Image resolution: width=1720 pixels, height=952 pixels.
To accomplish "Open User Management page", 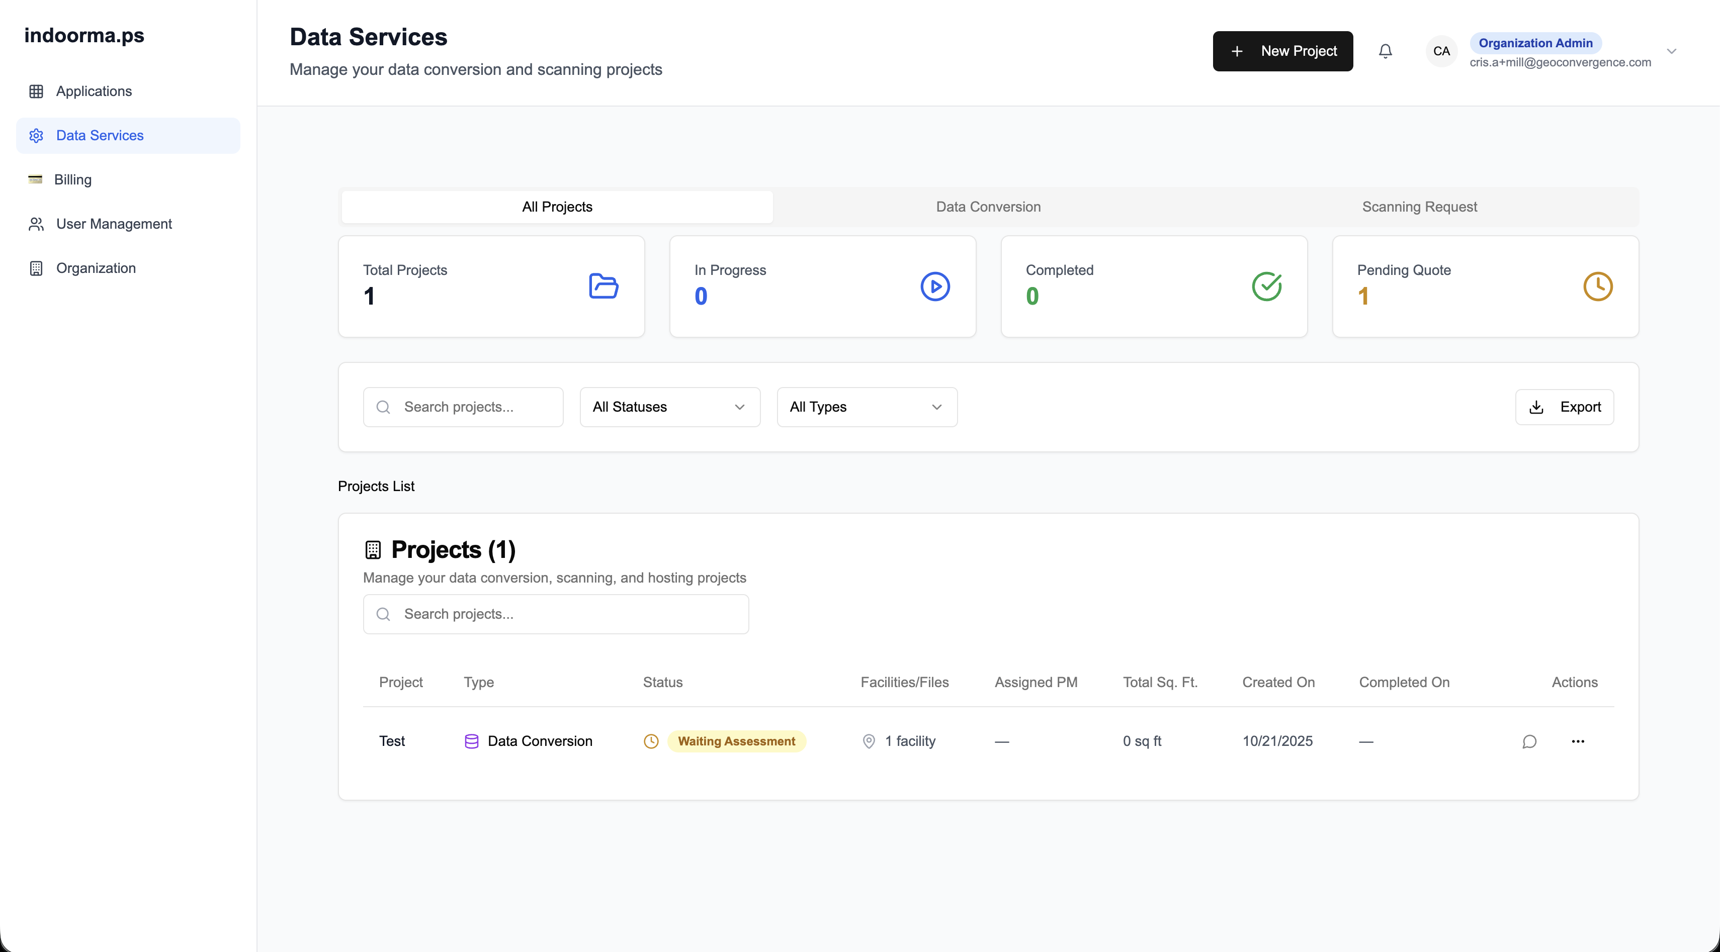I will tap(128, 224).
